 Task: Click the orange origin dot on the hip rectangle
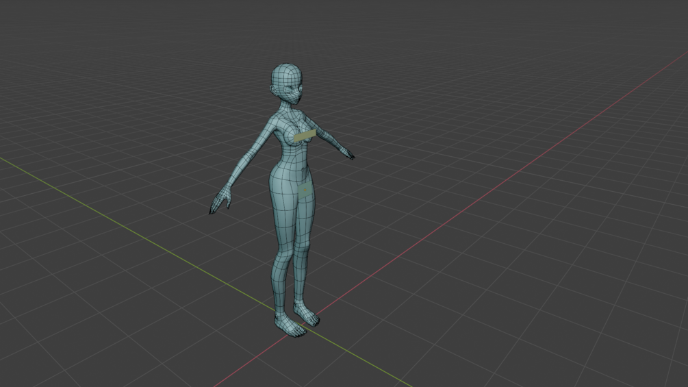tap(305, 190)
